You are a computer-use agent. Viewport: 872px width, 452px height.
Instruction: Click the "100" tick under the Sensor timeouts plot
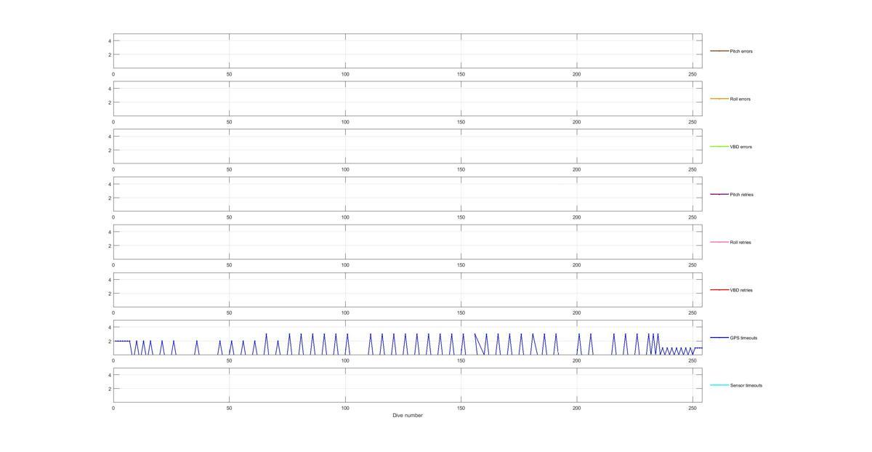[345, 408]
